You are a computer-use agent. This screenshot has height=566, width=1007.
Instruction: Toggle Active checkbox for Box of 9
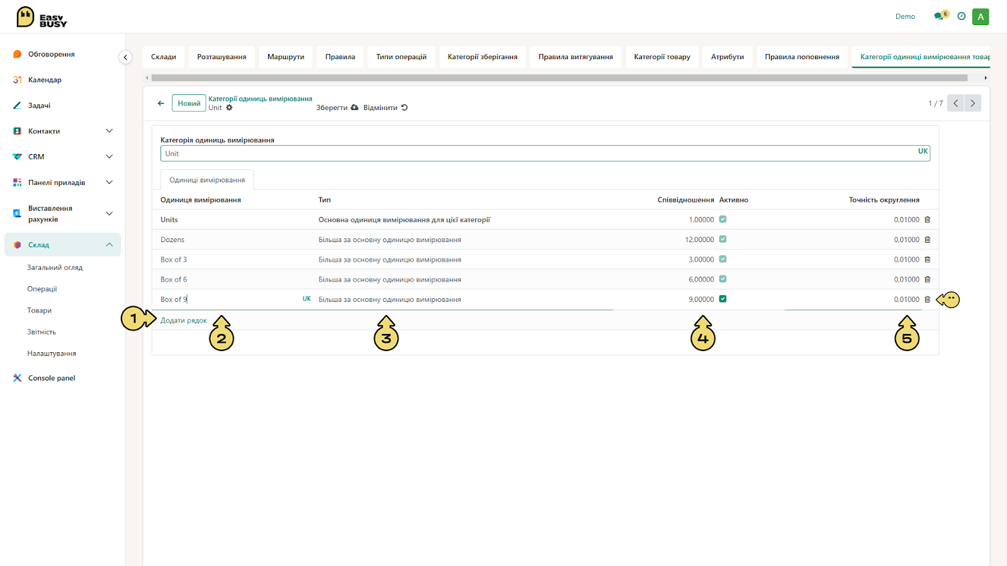(723, 299)
